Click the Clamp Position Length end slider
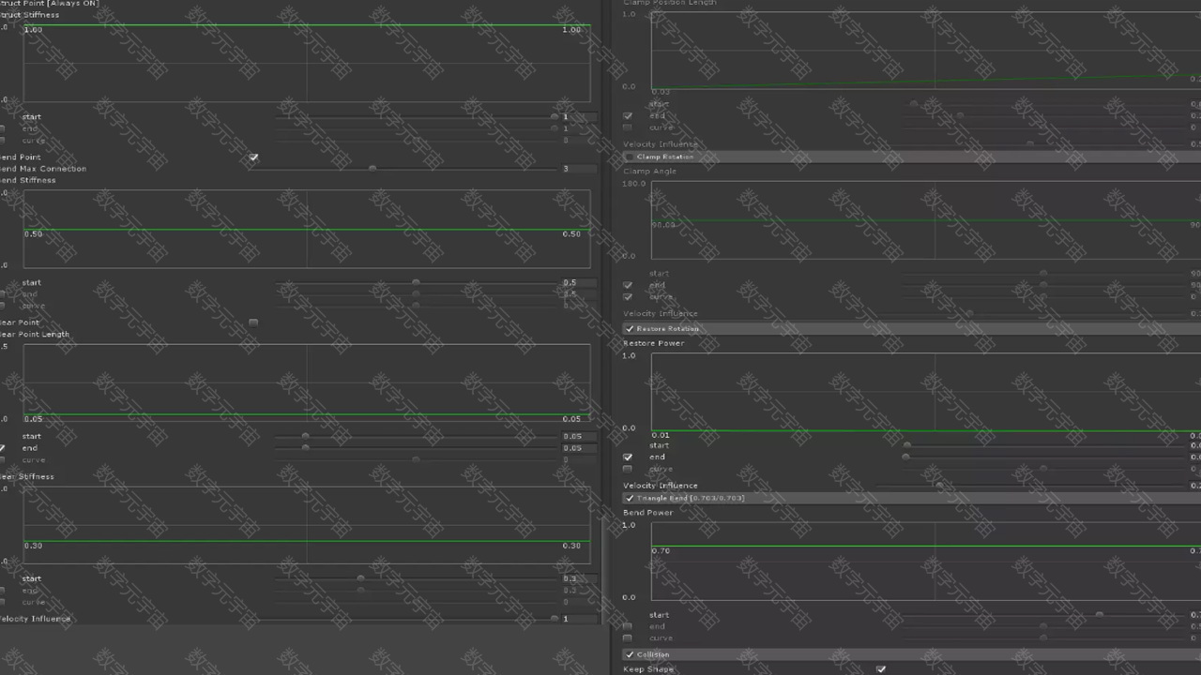Screen dimensions: 1201x675 (x=1043, y=116)
